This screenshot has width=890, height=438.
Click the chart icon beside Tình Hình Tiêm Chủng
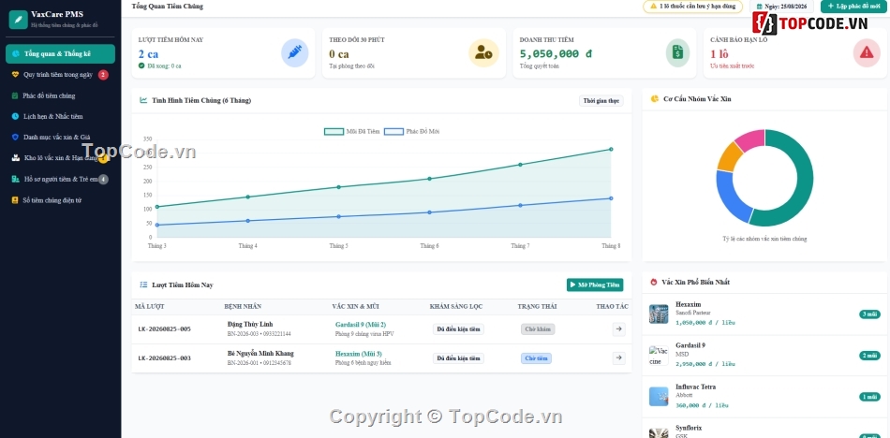click(143, 100)
